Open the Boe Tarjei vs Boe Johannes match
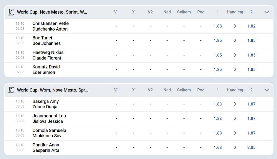Screen dimensions: 277x159 click(47, 41)
